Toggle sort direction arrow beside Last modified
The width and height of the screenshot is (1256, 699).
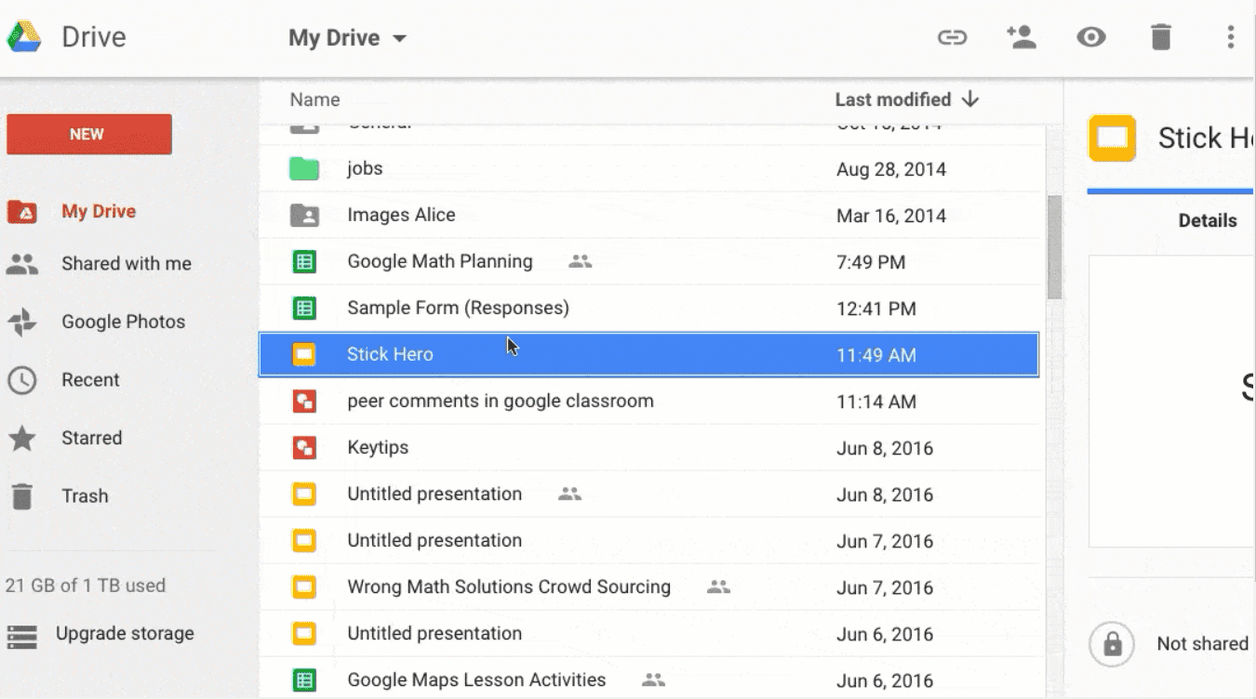pos(970,99)
